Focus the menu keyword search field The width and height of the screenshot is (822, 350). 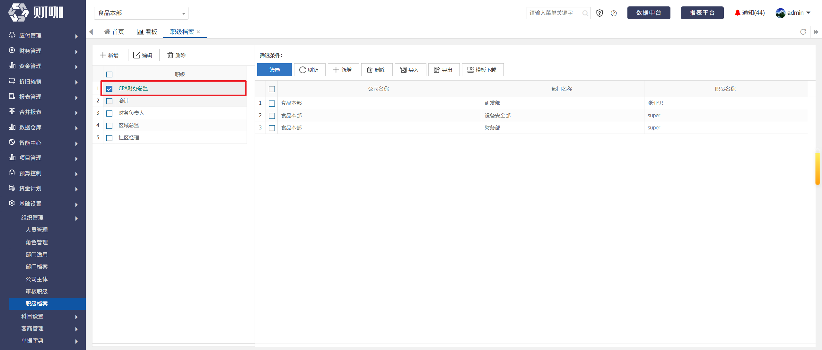point(555,13)
